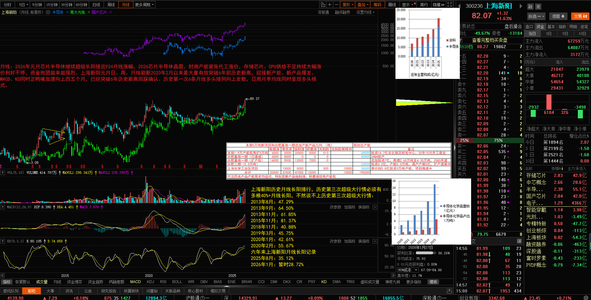The image size is (591, 300).
Task: Open VOL indicator help question mark
Action: 3,173
